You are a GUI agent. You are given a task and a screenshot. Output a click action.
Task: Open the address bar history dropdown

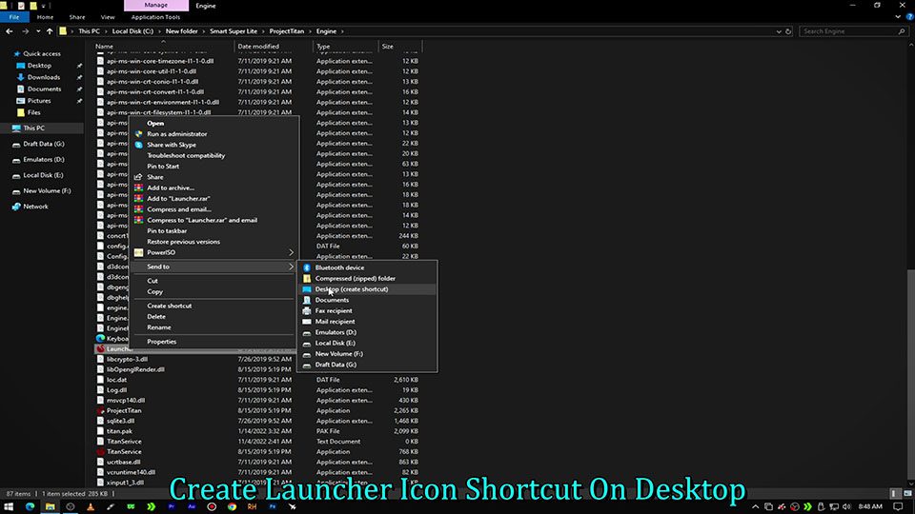coord(779,31)
